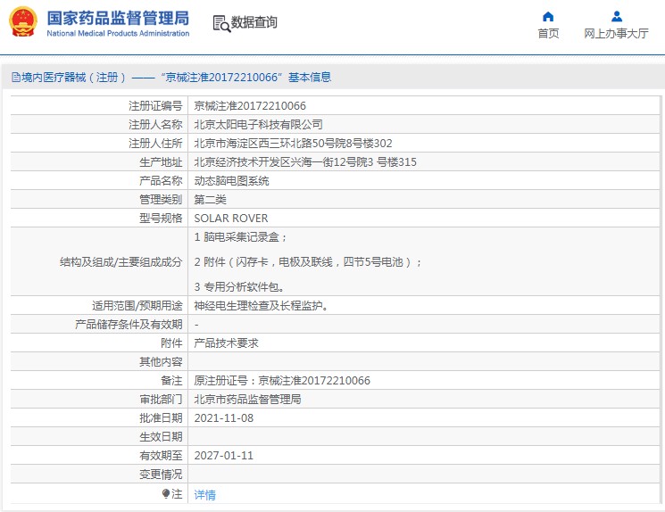The width and height of the screenshot is (665, 512).
Task: Click the expiry date 2027-01-11 cell
Action: click(x=224, y=456)
